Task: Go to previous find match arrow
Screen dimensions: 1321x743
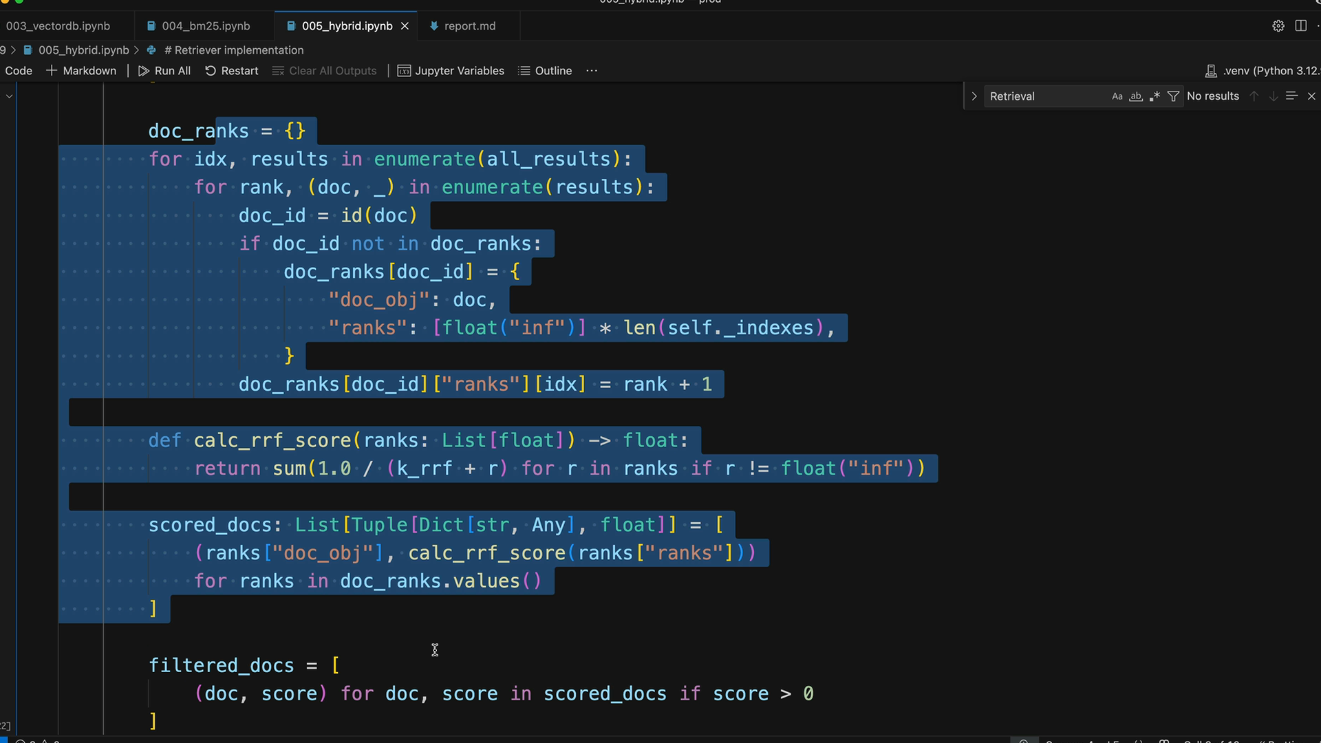Action: click(1254, 96)
